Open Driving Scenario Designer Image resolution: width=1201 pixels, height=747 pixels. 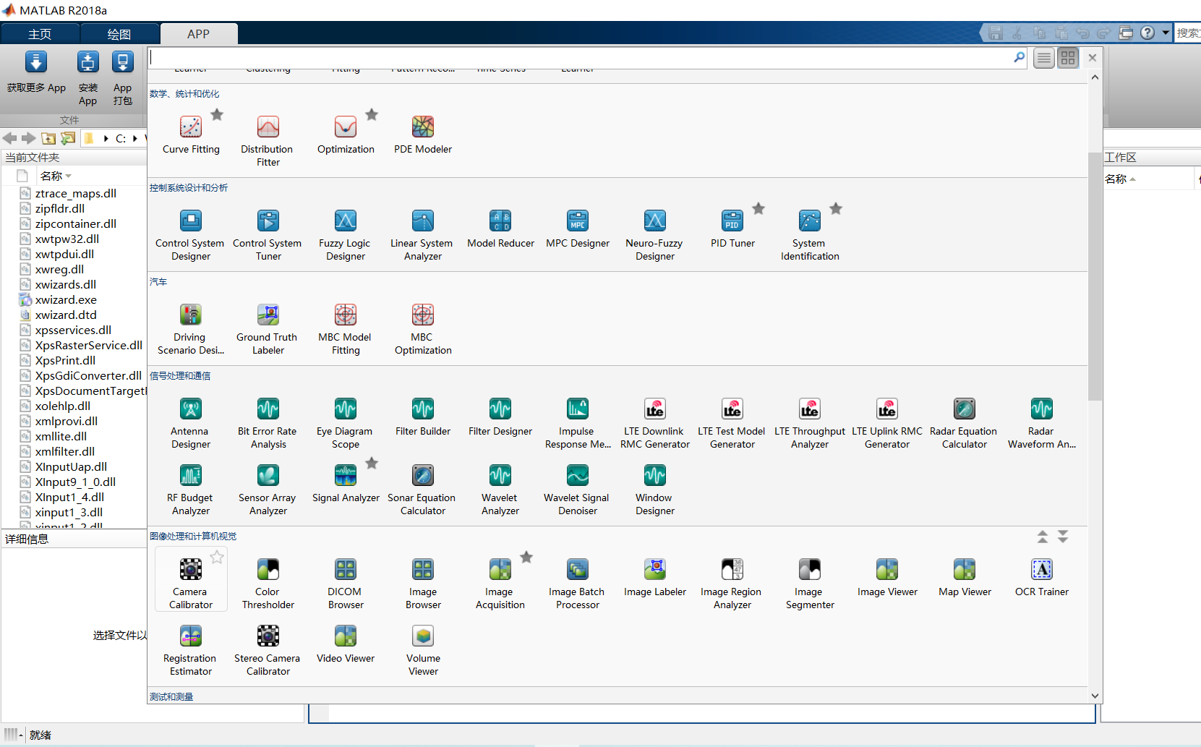(191, 329)
